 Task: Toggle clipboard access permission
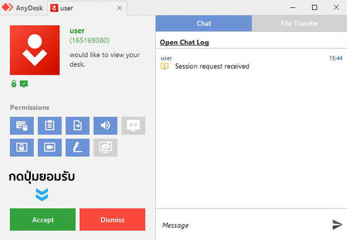[50, 126]
